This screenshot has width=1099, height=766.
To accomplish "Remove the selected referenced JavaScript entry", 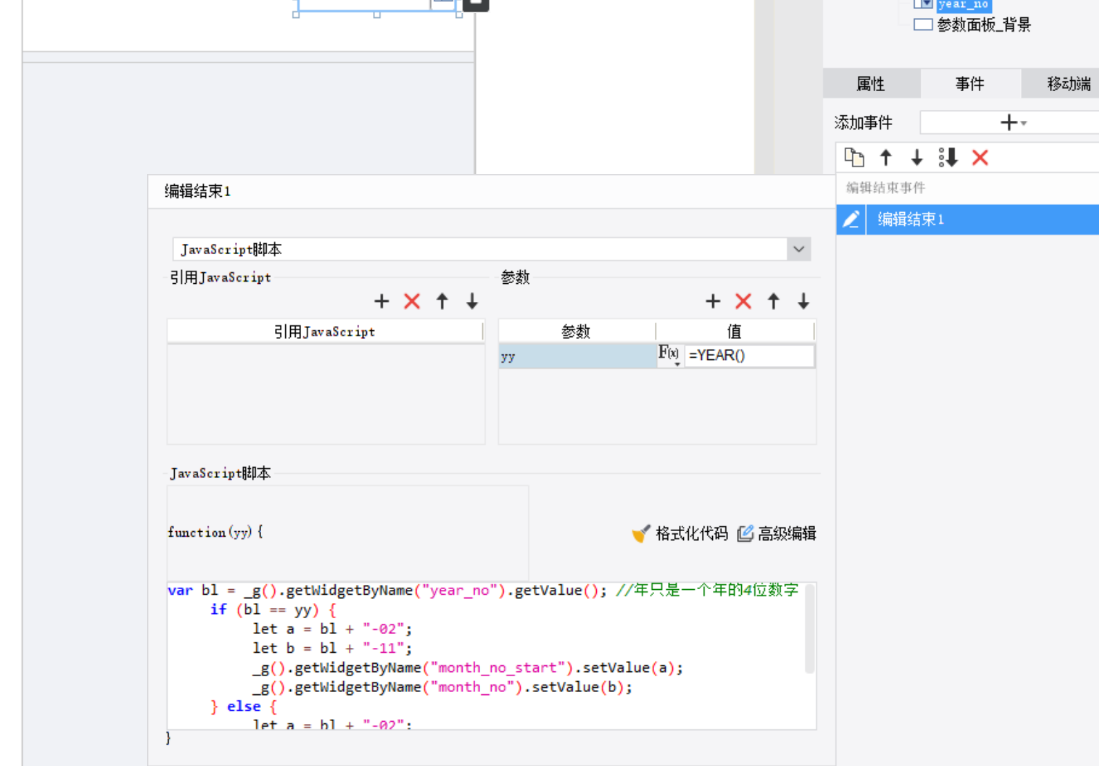I will pyautogui.click(x=412, y=301).
